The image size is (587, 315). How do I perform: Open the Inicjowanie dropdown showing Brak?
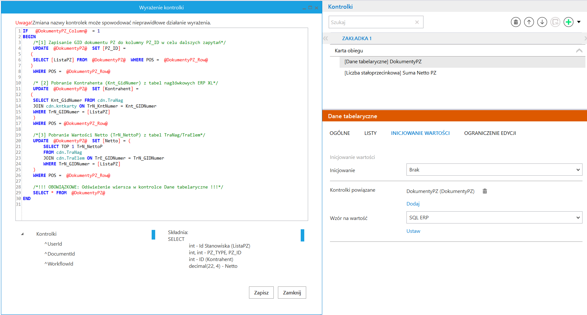pyautogui.click(x=494, y=170)
